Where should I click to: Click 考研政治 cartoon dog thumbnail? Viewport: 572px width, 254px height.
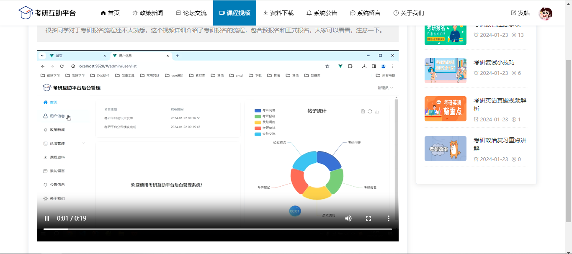pos(445,149)
